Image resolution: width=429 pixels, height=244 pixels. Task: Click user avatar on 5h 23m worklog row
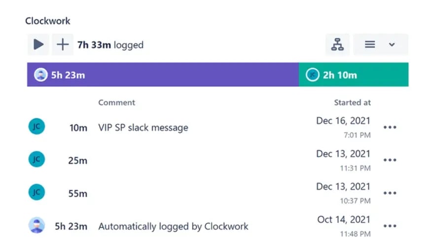point(36,225)
